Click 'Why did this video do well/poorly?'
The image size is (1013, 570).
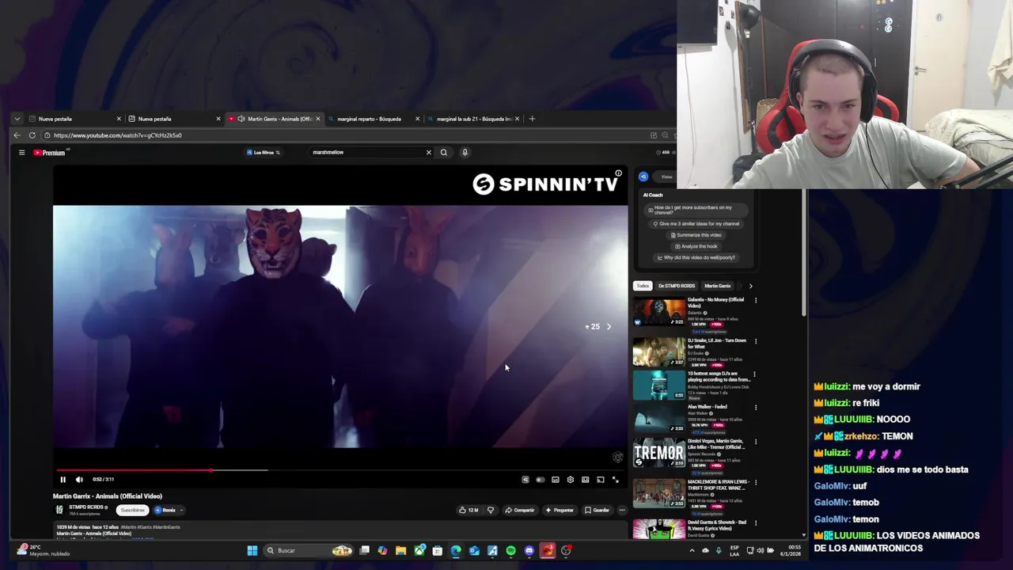[x=696, y=257]
